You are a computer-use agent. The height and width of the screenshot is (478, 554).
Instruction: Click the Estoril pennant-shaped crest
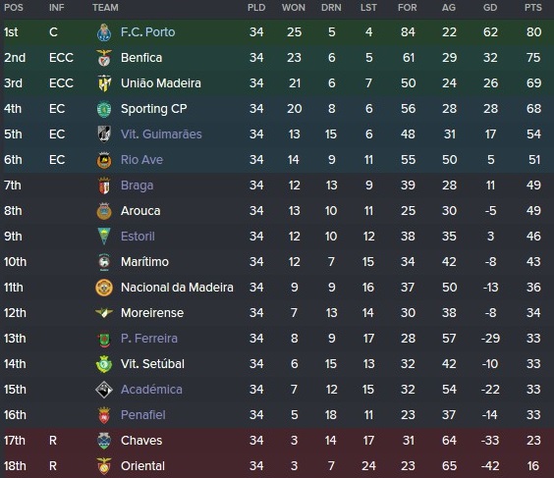104,237
